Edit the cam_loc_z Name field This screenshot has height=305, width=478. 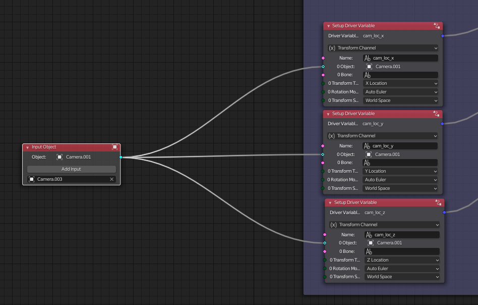pos(402,235)
